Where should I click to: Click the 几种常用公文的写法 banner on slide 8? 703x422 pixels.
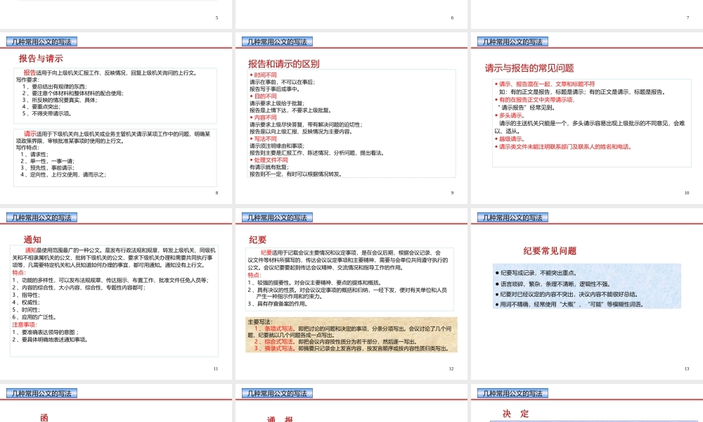tap(41, 41)
